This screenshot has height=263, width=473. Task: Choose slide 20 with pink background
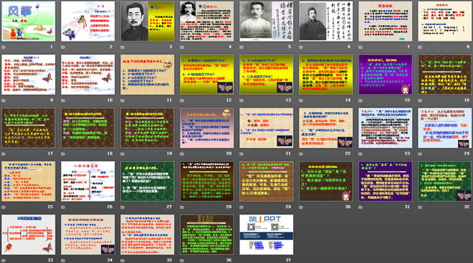[207, 128]
